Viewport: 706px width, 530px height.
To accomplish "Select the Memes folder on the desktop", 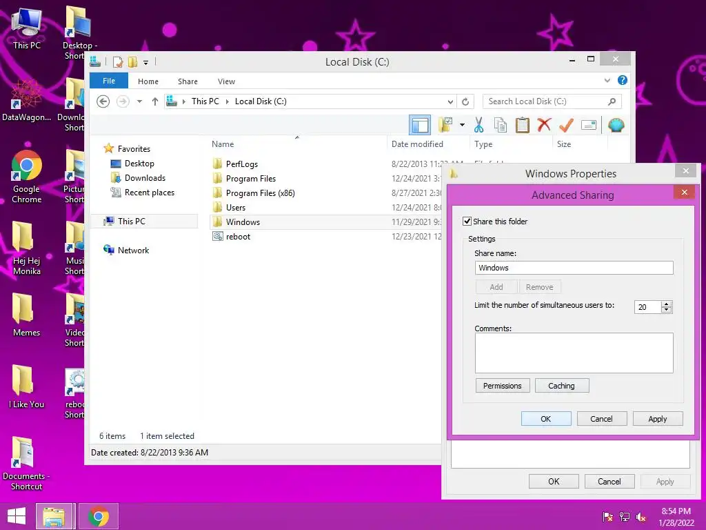I will click(26, 315).
